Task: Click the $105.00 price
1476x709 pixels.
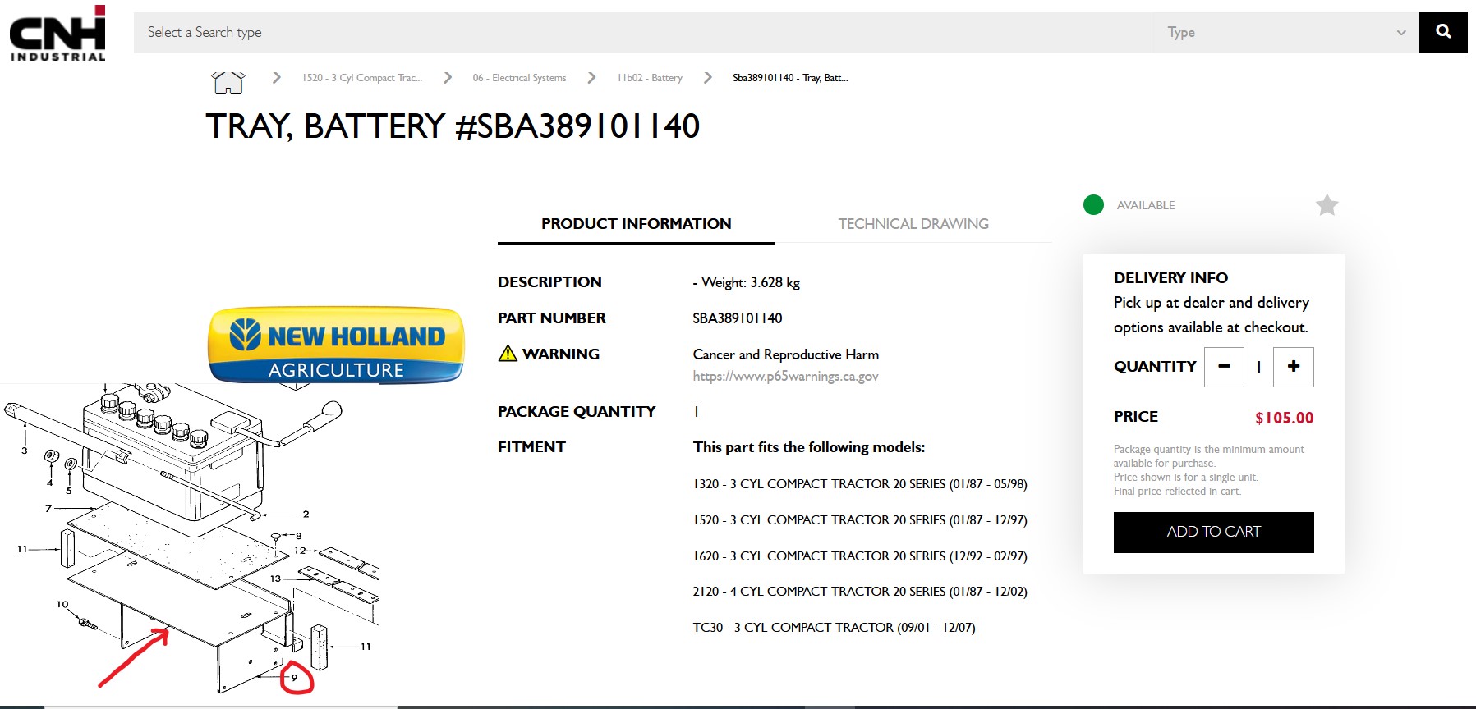Action: point(1284,418)
